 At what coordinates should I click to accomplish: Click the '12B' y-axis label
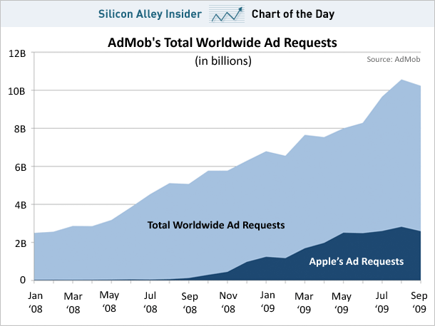pyautogui.click(x=17, y=53)
